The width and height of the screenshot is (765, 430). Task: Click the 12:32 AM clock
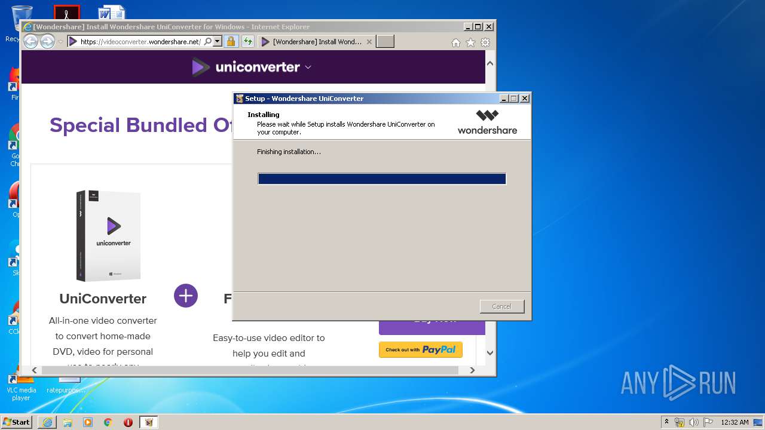click(x=735, y=422)
